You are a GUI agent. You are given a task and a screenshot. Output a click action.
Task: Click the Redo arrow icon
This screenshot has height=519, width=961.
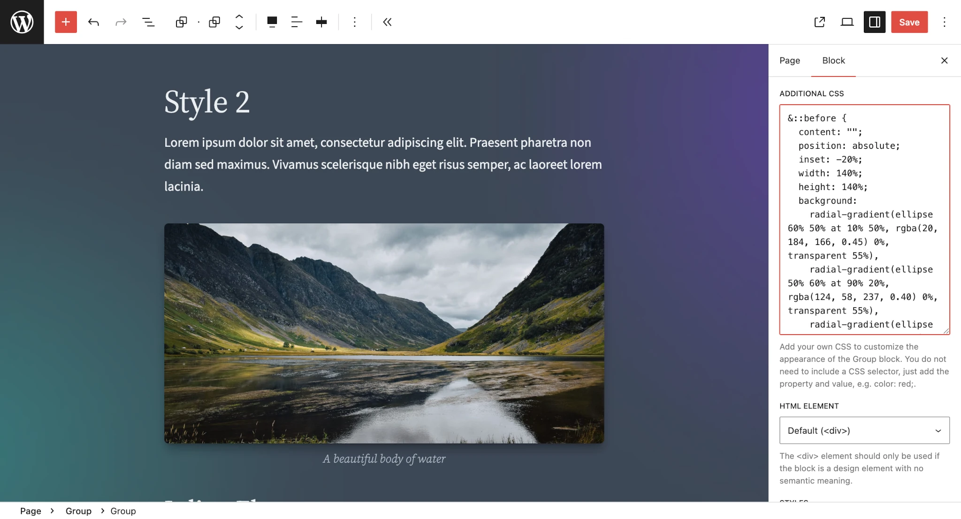click(x=121, y=22)
